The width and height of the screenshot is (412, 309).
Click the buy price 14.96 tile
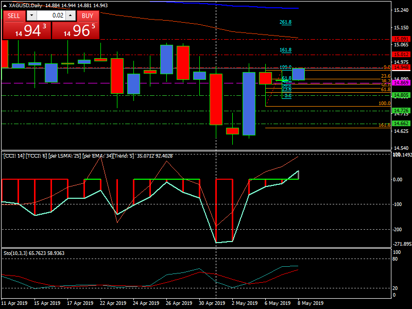[x=76, y=30]
